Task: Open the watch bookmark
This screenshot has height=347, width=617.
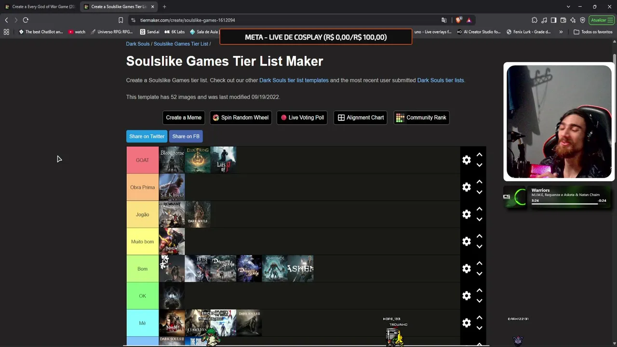Action: point(77,32)
